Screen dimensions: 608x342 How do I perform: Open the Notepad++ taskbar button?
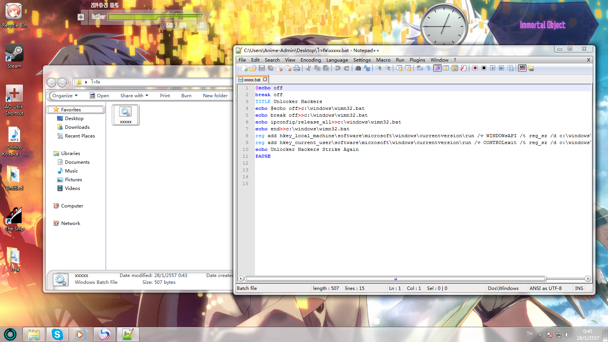(128, 334)
